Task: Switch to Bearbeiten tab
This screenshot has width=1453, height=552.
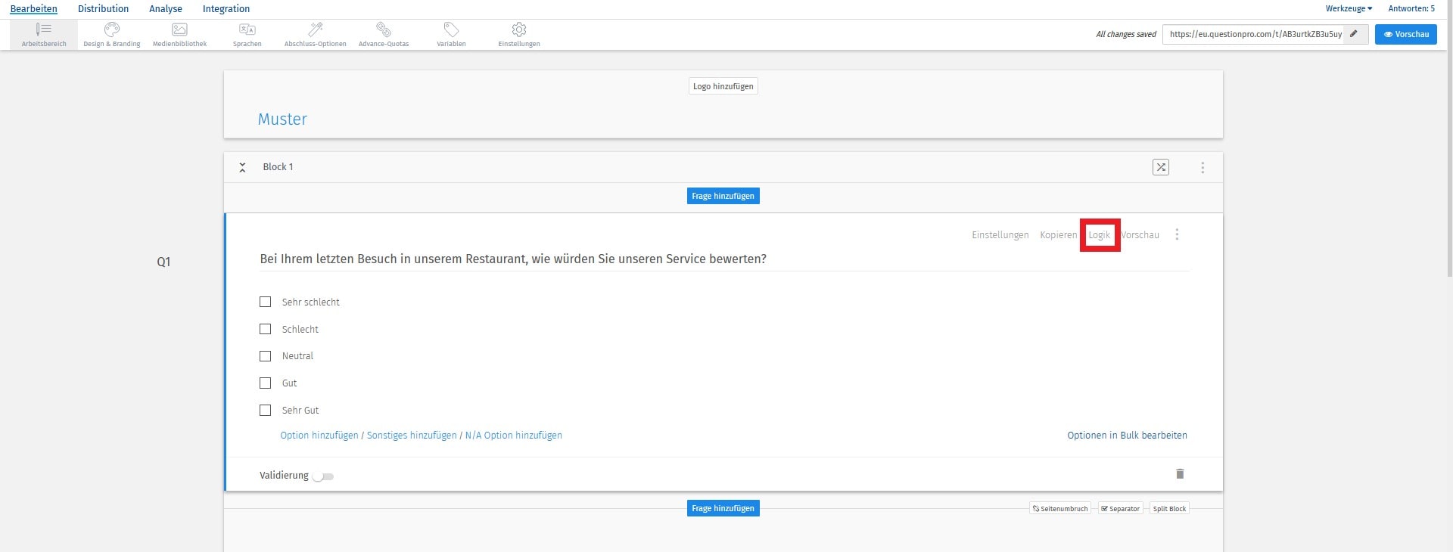Action: point(33,9)
